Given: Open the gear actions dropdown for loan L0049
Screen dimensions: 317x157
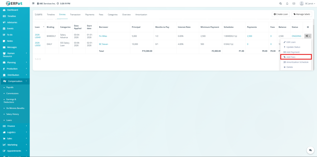Looking at the screenshot, I should pyautogui.click(x=307, y=36).
